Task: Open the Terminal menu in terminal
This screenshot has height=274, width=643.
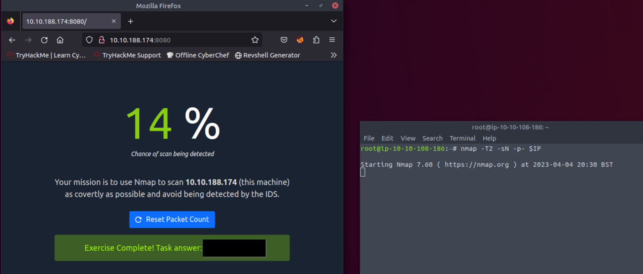Action: [x=462, y=138]
